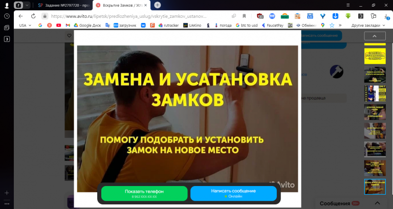Expand the tab group dropdown arrow

pyautogui.click(x=27, y=5)
